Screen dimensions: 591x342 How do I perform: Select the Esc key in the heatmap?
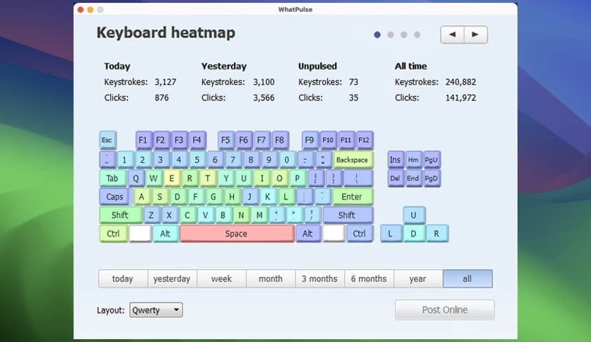(107, 140)
